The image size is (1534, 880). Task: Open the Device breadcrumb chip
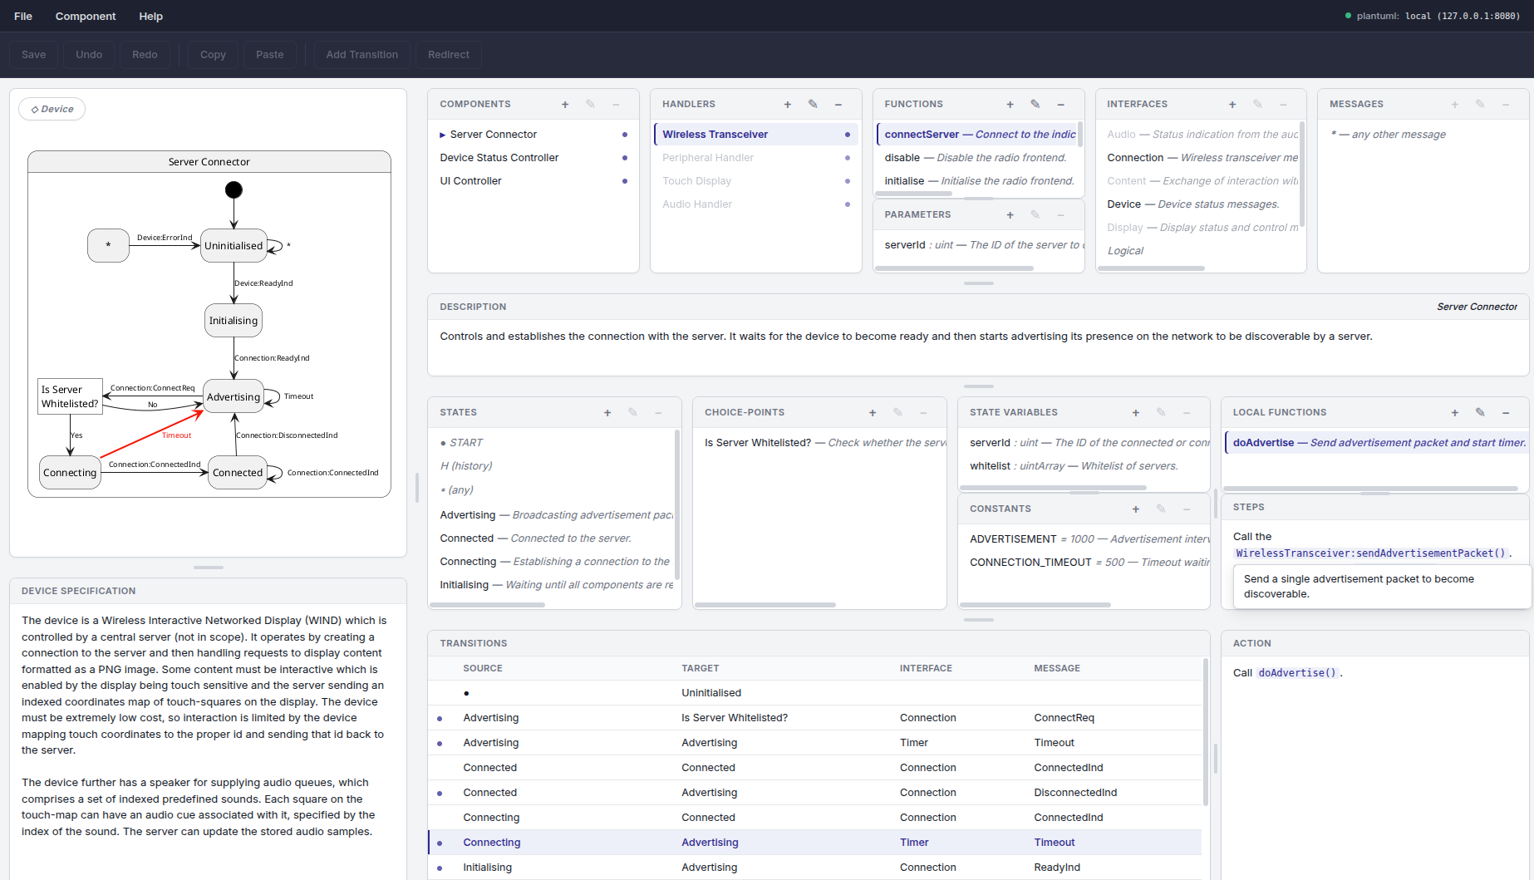click(52, 109)
